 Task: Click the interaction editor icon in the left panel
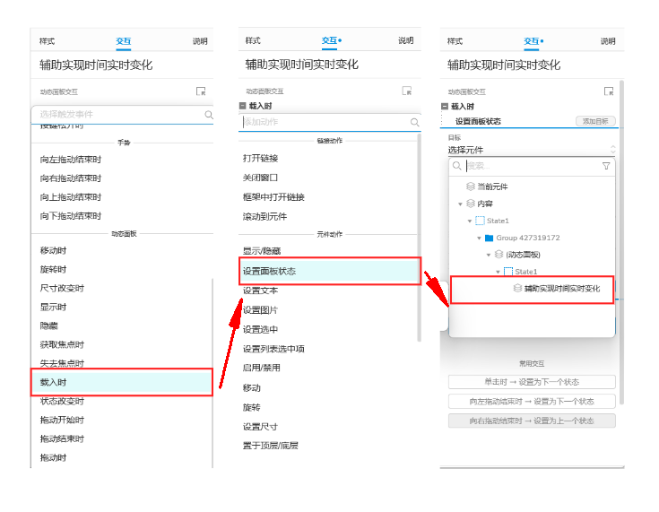[x=201, y=91]
